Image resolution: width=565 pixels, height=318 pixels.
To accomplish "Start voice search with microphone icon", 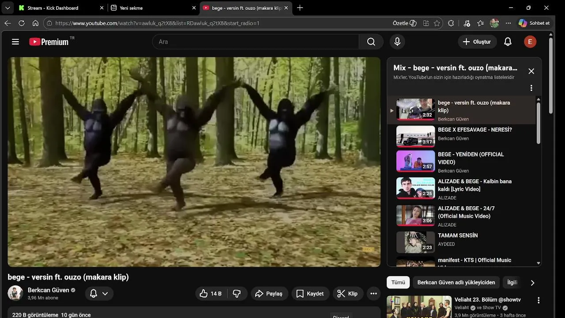I will pos(397,42).
